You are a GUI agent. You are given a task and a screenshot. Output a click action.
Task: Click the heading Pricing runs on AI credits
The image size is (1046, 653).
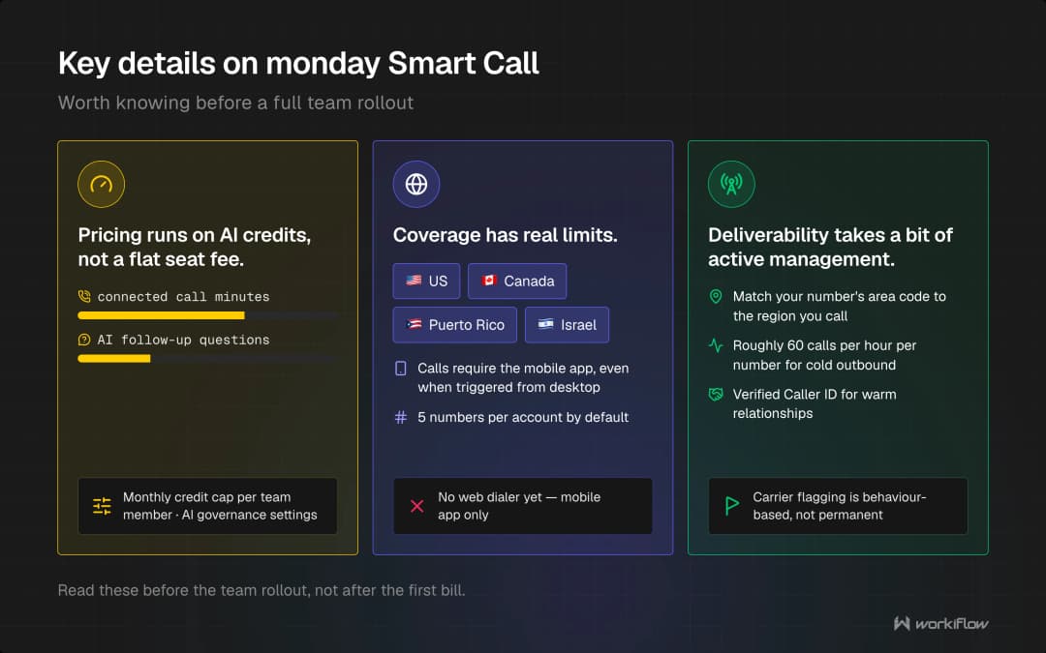(x=195, y=247)
